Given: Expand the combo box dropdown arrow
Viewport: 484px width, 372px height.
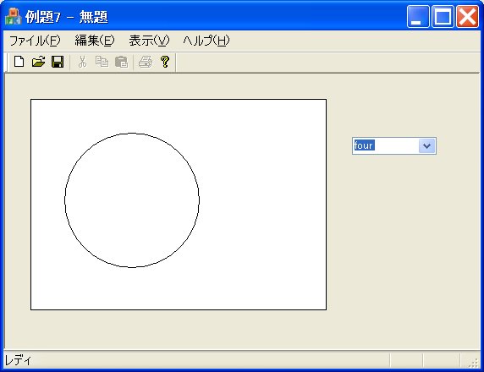Looking at the screenshot, I should (427, 145).
